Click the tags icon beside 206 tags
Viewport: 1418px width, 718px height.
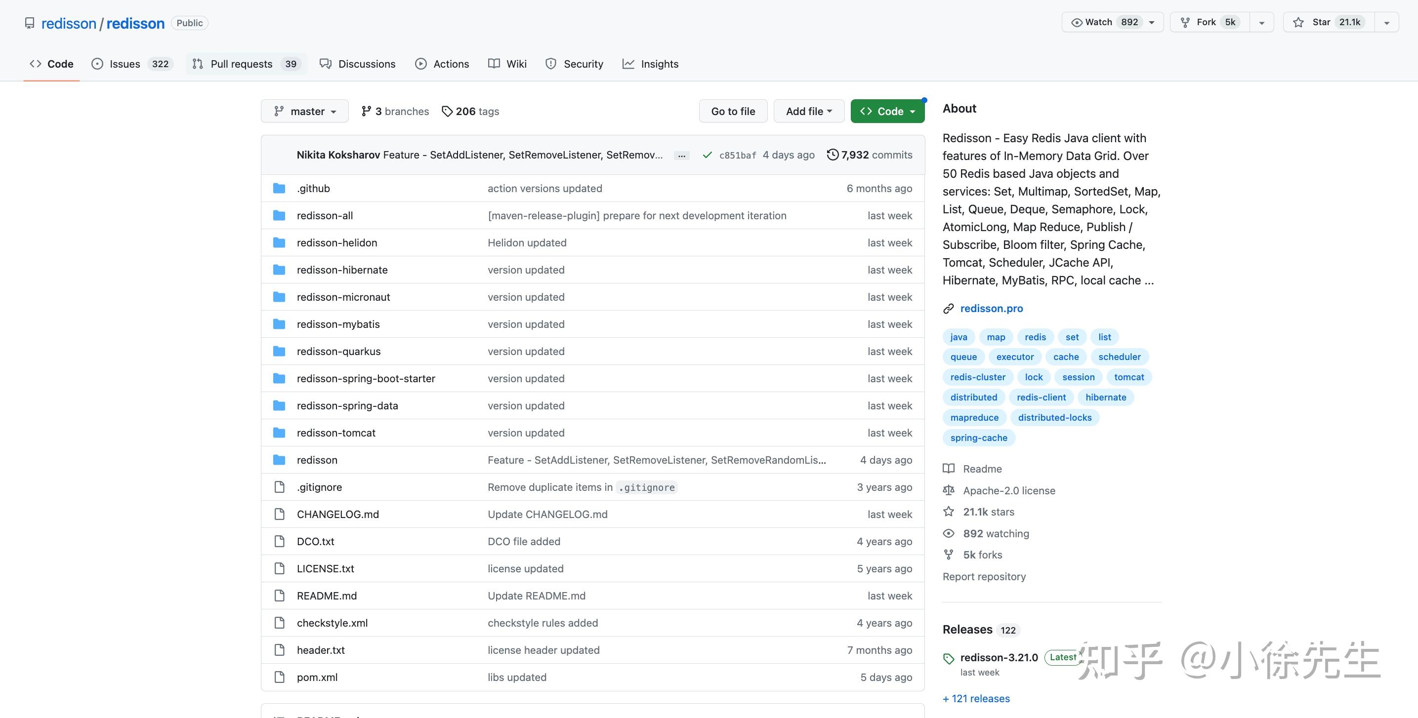pos(447,112)
